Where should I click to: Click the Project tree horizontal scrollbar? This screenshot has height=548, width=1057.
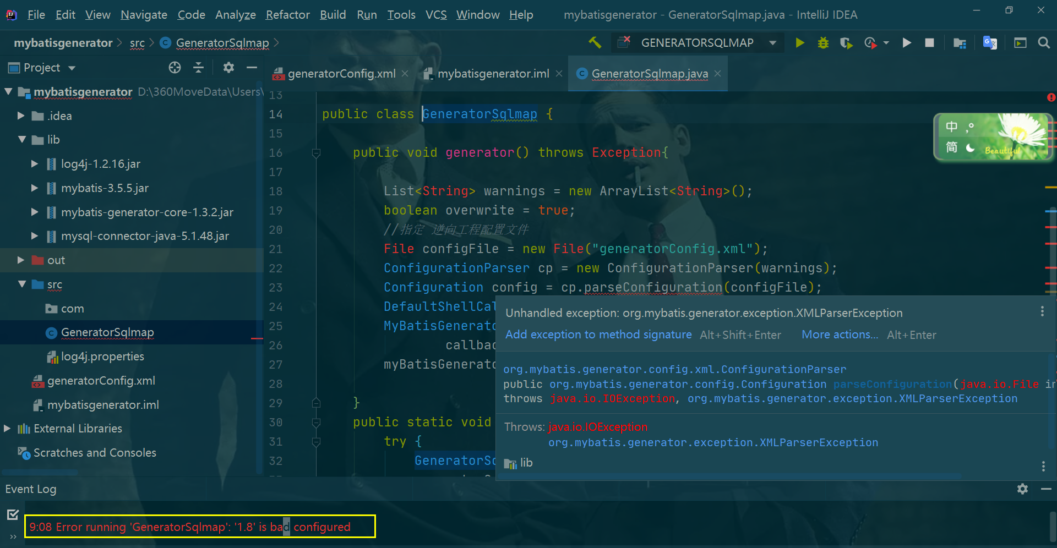pyautogui.click(x=40, y=472)
